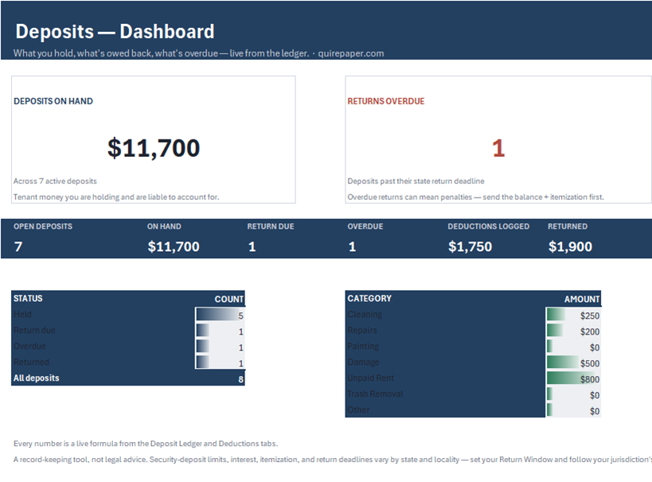Select the 'All deposits' total row label
Screen dimensions: 652x482
36,378
